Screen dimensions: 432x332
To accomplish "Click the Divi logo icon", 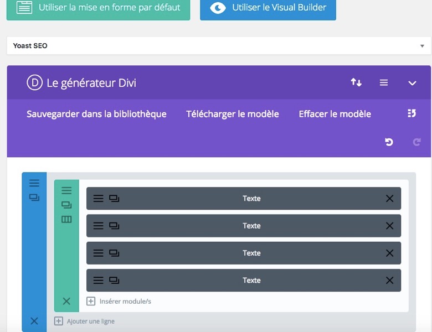I will coord(34,82).
